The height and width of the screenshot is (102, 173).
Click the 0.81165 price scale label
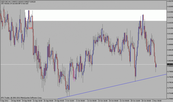point(170,34)
